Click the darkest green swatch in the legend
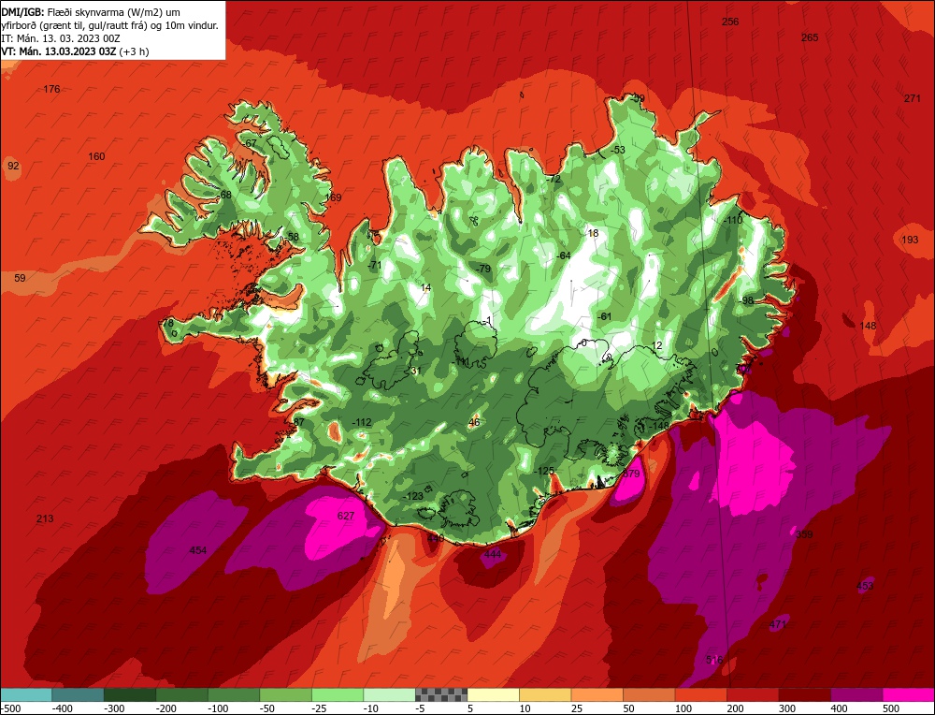The image size is (935, 715). [130, 694]
